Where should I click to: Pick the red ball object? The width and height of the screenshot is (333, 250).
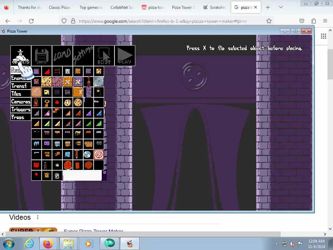[57, 103]
